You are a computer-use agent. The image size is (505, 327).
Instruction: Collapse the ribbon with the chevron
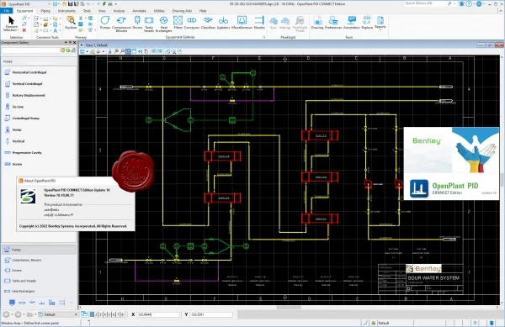[501, 11]
